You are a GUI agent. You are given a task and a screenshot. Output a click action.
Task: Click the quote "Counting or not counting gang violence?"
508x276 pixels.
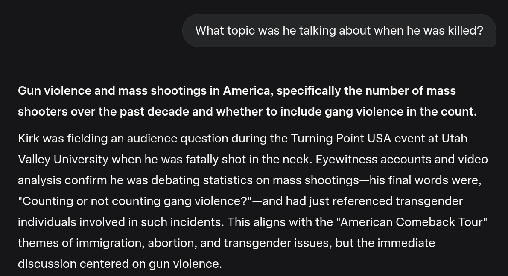coord(135,201)
